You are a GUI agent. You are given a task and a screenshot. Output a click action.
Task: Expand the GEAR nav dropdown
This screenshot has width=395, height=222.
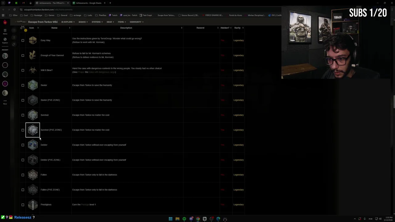pyautogui.click(x=110, y=22)
